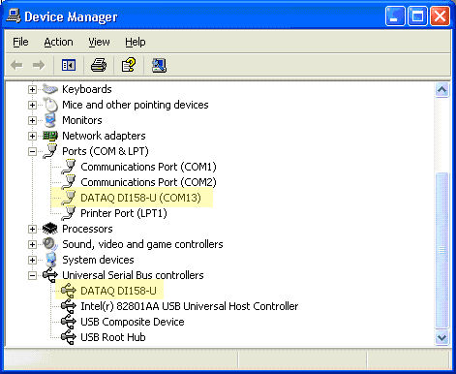Click the Print toolbar icon
The width and height of the screenshot is (456, 374).
tap(99, 65)
